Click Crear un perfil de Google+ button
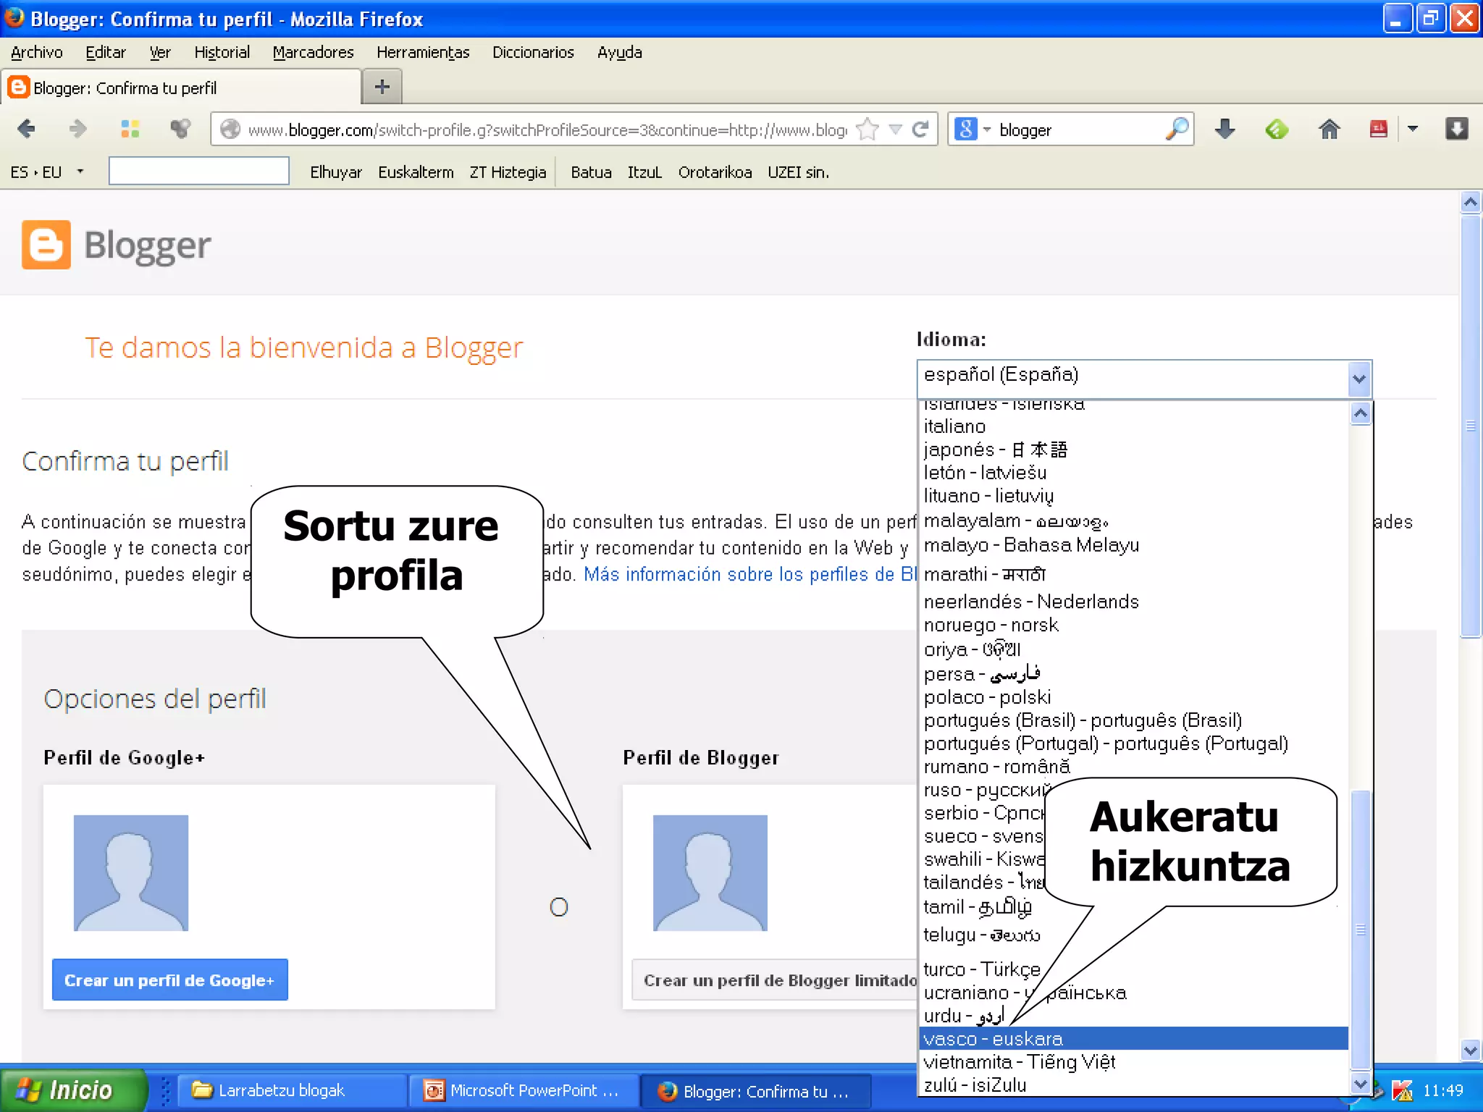 point(170,980)
